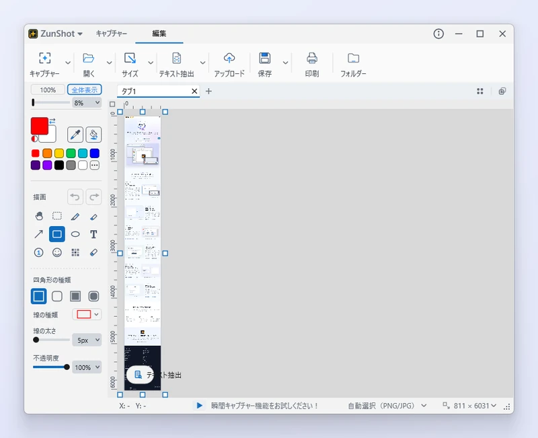Pick the green color swatch
Screen dimensions: 538x438
pos(71,153)
